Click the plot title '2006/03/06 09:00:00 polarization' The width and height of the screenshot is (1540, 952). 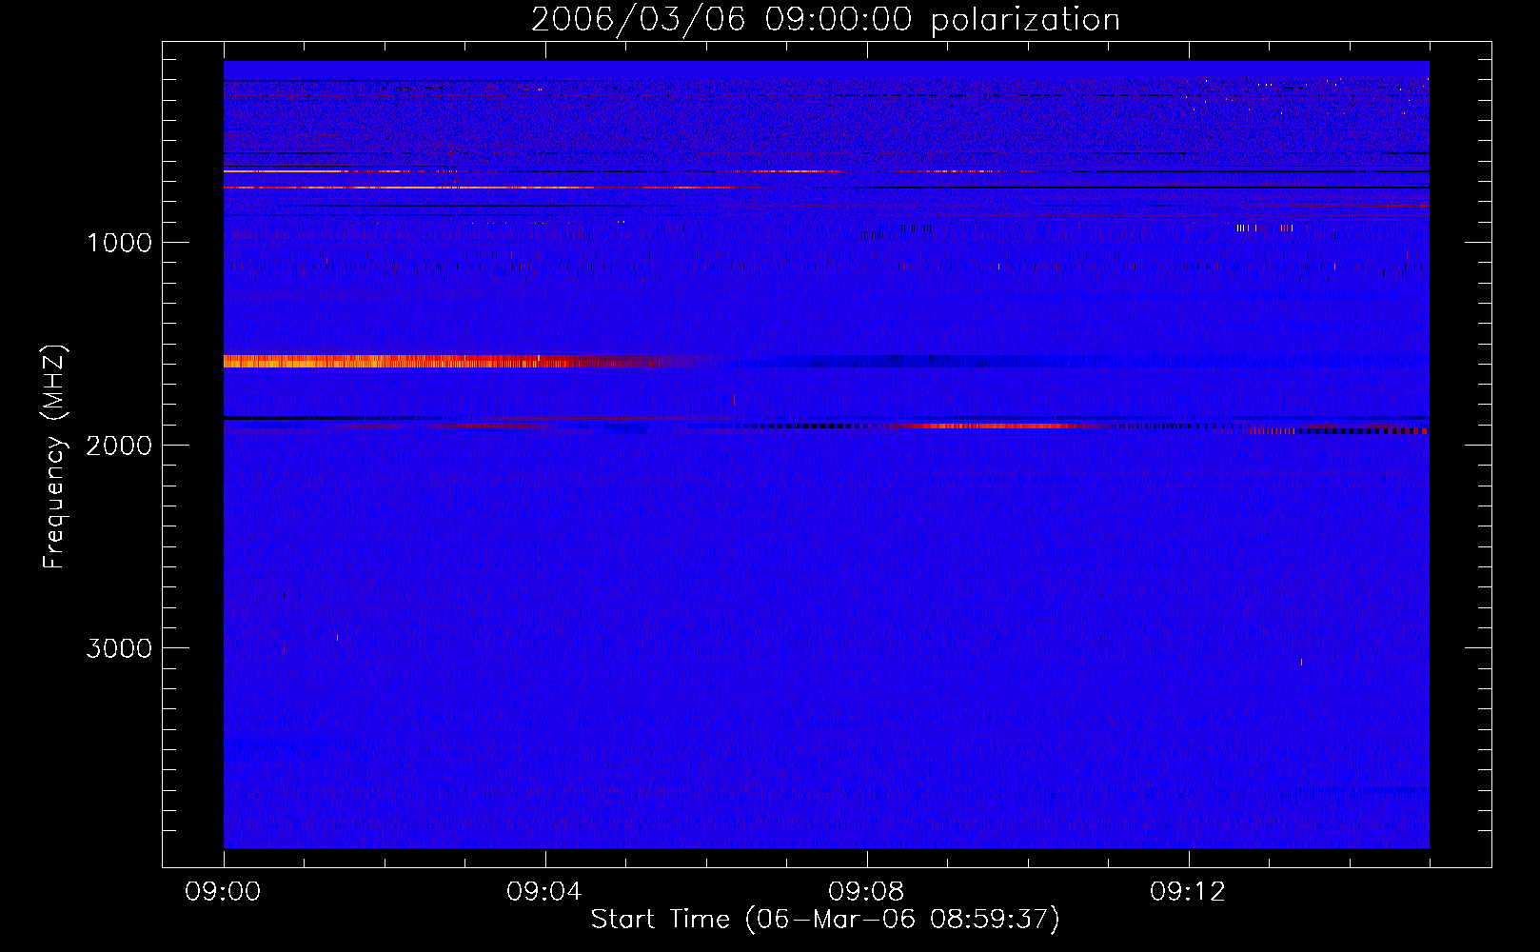(x=825, y=19)
